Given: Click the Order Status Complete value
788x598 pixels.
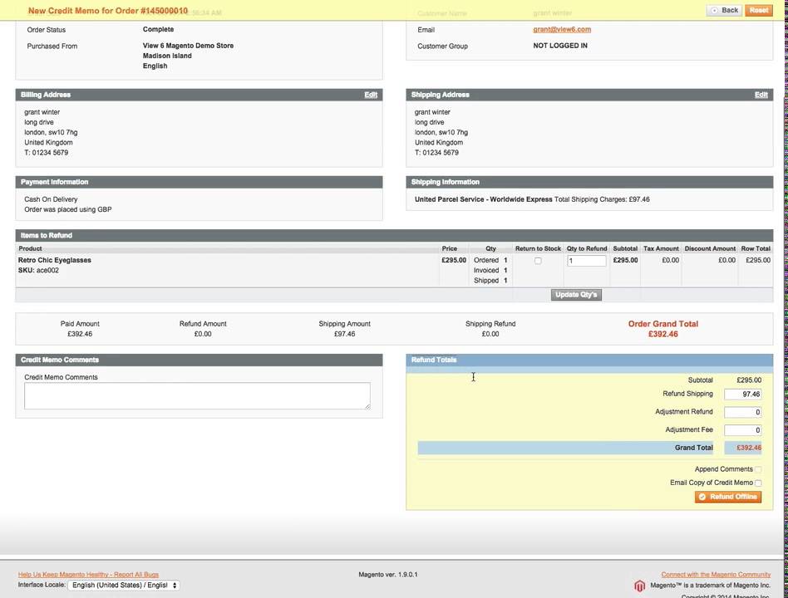Looking at the screenshot, I should [158, 30].
